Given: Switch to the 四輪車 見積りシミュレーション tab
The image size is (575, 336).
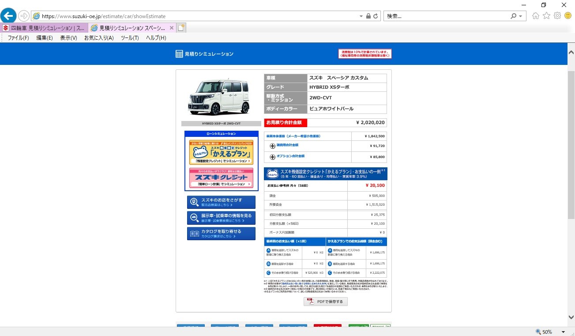Looking at the screenshot, I should [44, 28].
